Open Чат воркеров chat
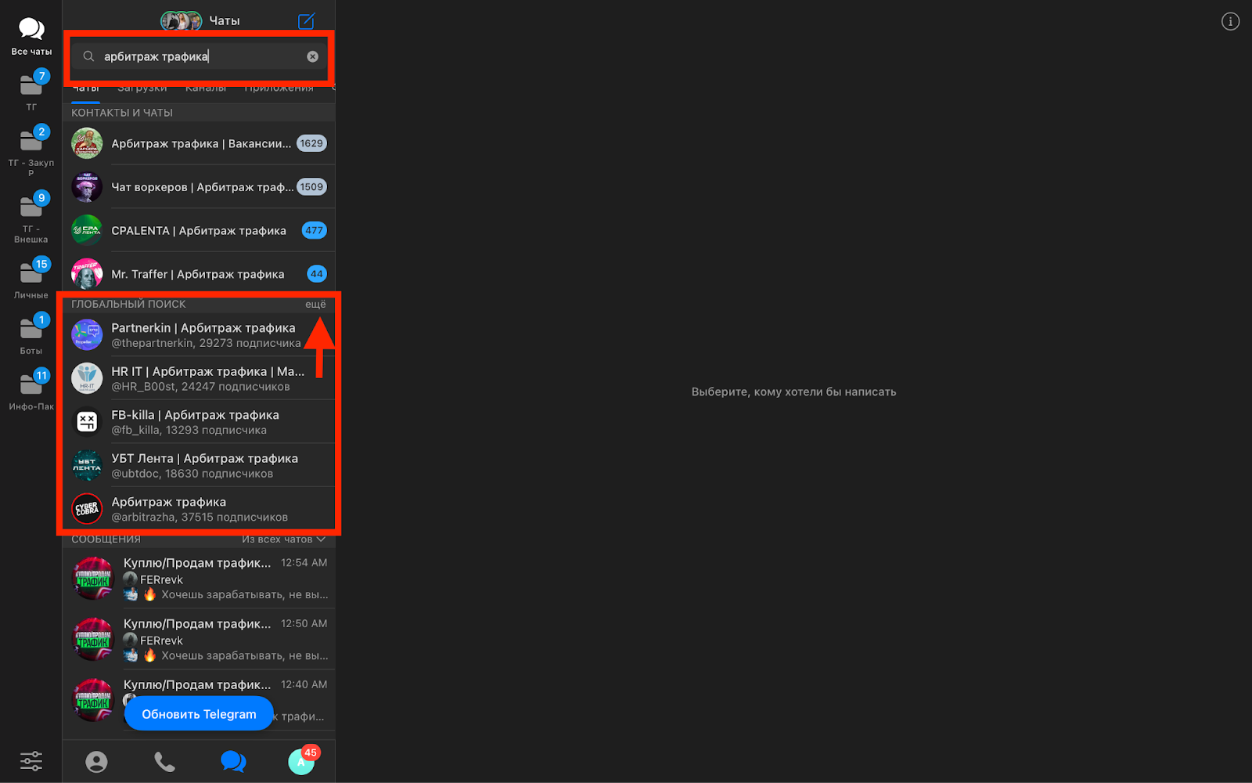Viewport: 1252px width, 783px height. 199,187
